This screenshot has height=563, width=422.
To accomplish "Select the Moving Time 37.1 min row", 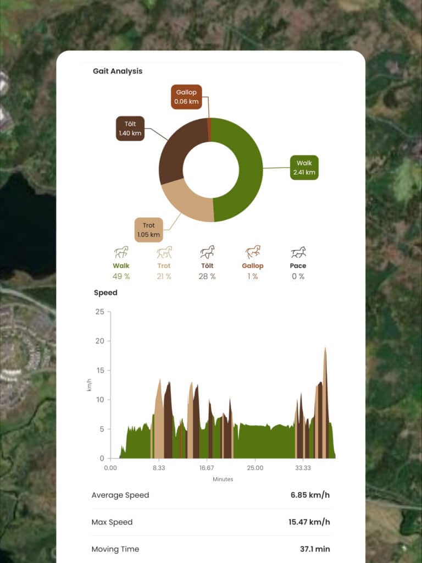I will (x=210, y=549).
